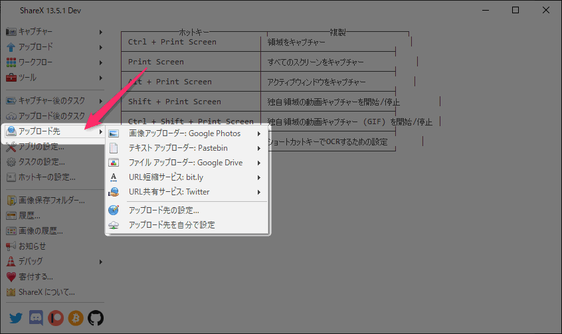This screenshot has width=562, height=334.
Task: Click the crown icon beside ShareX について
Action: (11, 292)
